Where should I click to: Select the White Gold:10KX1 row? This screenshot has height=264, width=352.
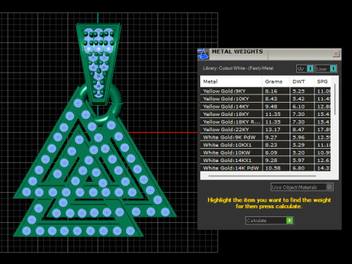[265, 144]
